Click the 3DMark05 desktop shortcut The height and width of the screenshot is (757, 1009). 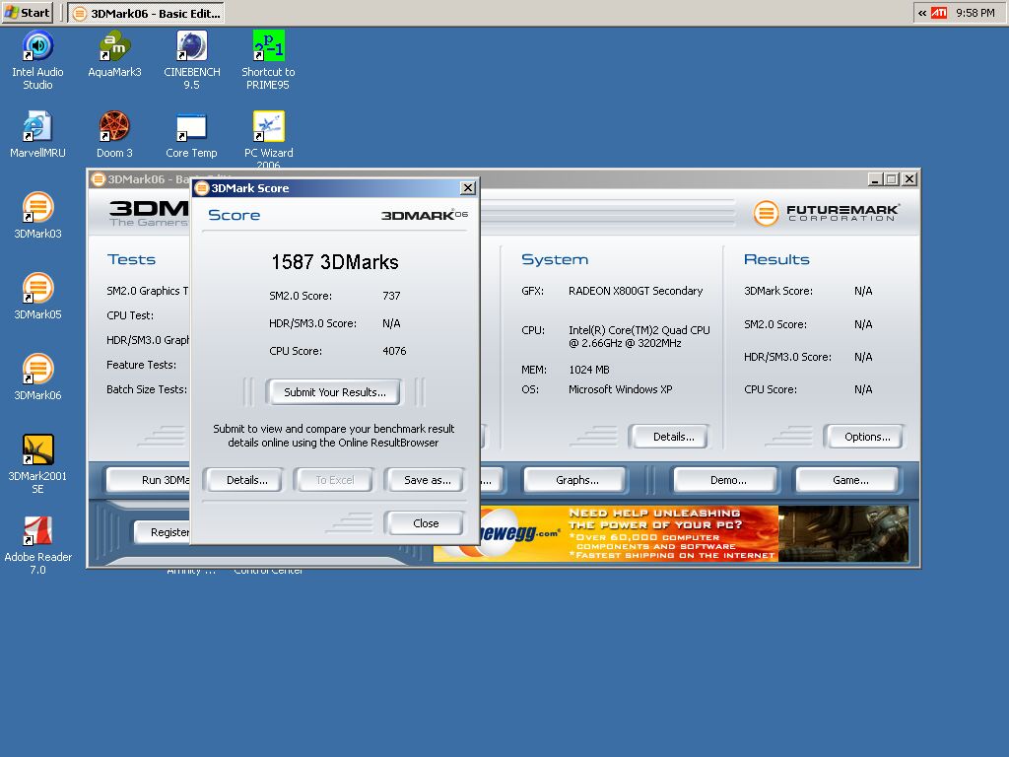coord(37,296)
